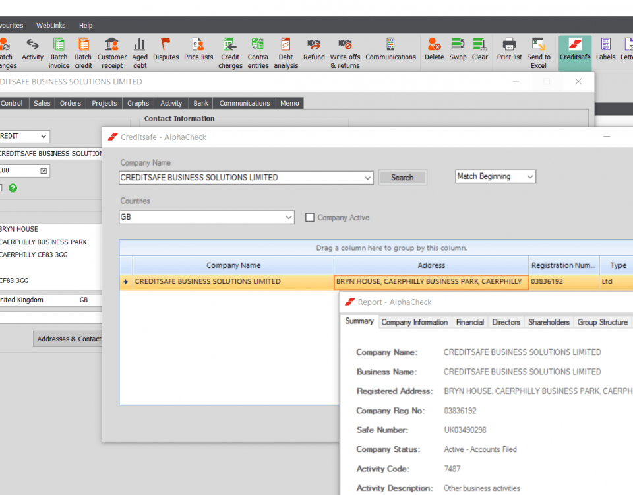Select the Bank tab
Screen dimensions: 633x495
pos(200,104)
